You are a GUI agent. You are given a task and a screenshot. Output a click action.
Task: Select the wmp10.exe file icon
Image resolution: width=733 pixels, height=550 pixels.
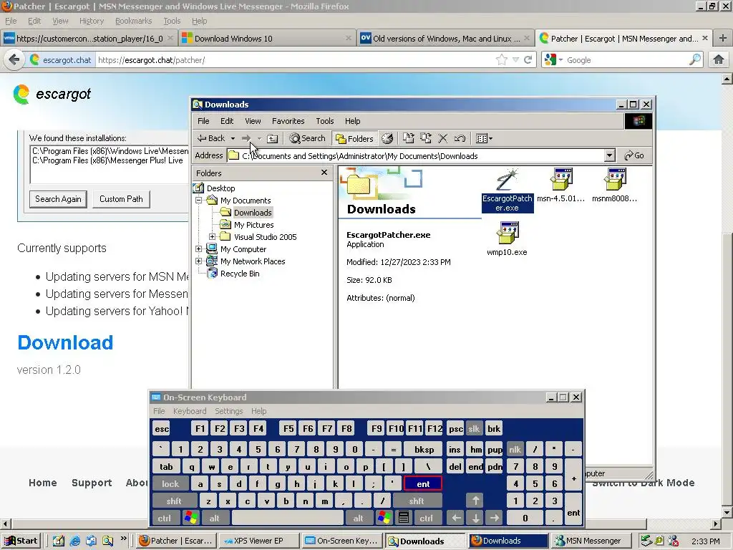click(x=508, y=239)
